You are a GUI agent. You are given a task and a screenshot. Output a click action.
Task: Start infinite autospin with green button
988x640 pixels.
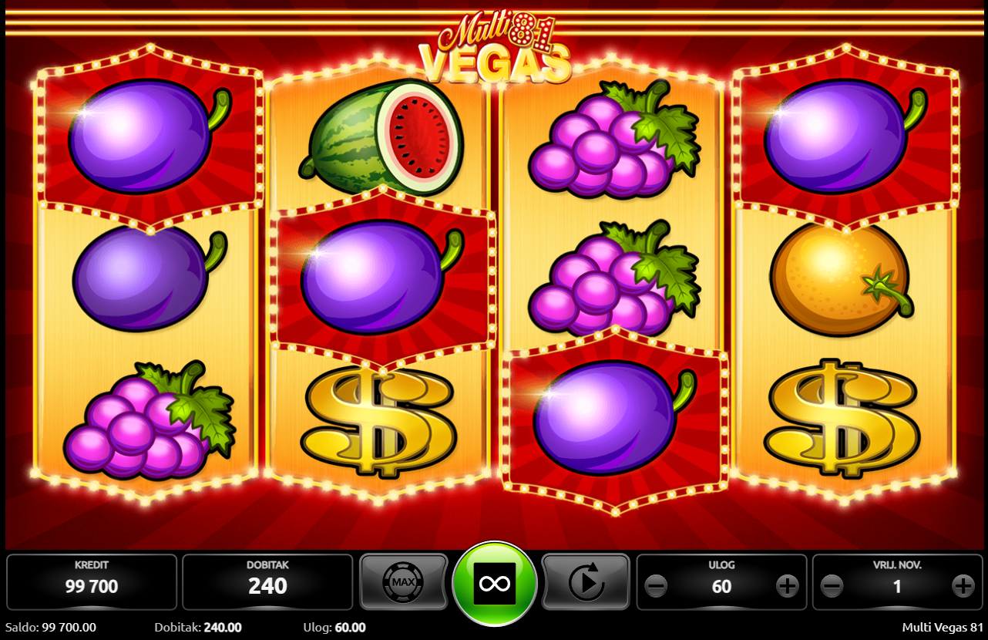coord(495,584)
